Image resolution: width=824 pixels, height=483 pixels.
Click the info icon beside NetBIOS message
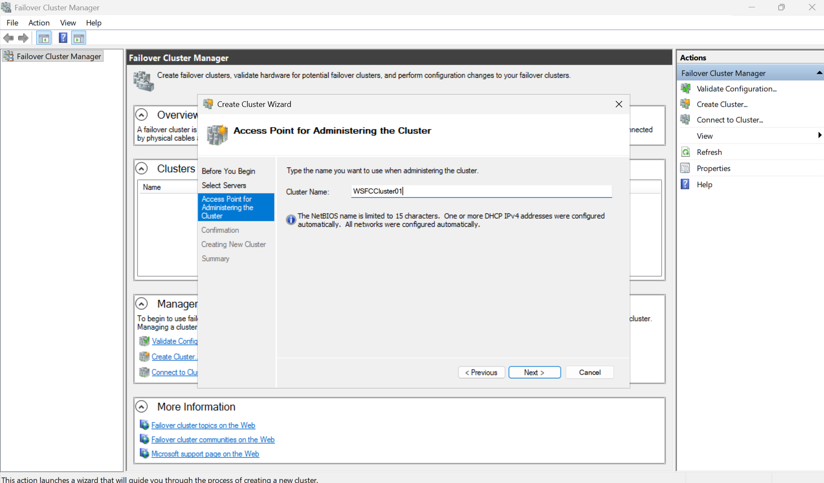pos(291,220)
